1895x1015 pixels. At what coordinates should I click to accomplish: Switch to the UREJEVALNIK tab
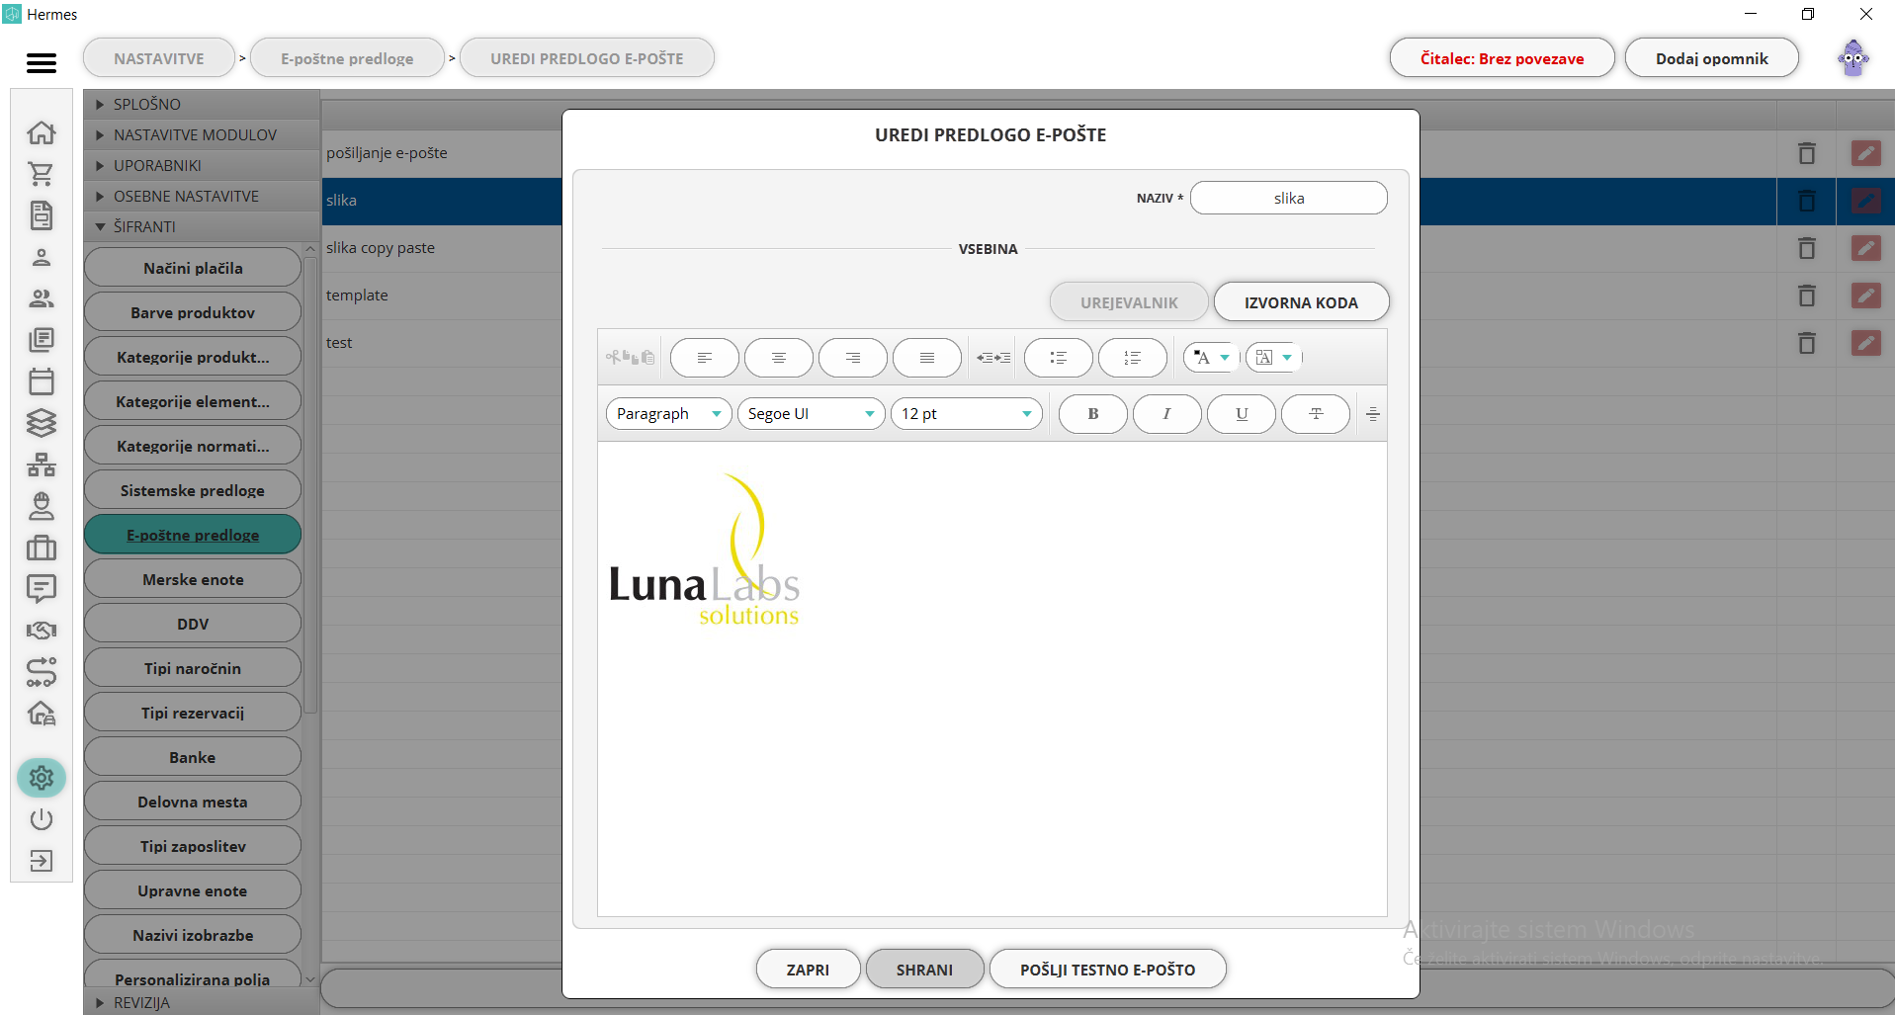1129,302
